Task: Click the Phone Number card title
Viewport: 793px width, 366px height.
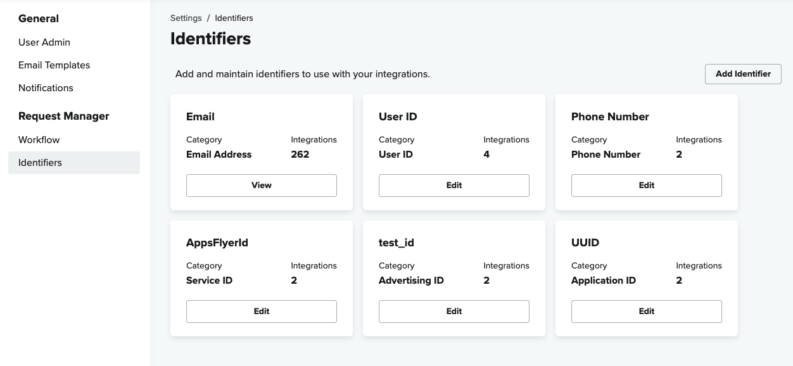Action: tap(610, 117)
